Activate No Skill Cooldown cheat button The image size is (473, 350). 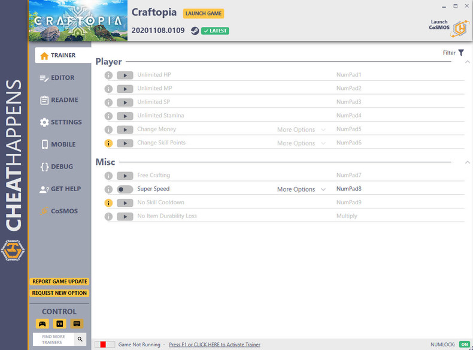[x=125, y=203]
